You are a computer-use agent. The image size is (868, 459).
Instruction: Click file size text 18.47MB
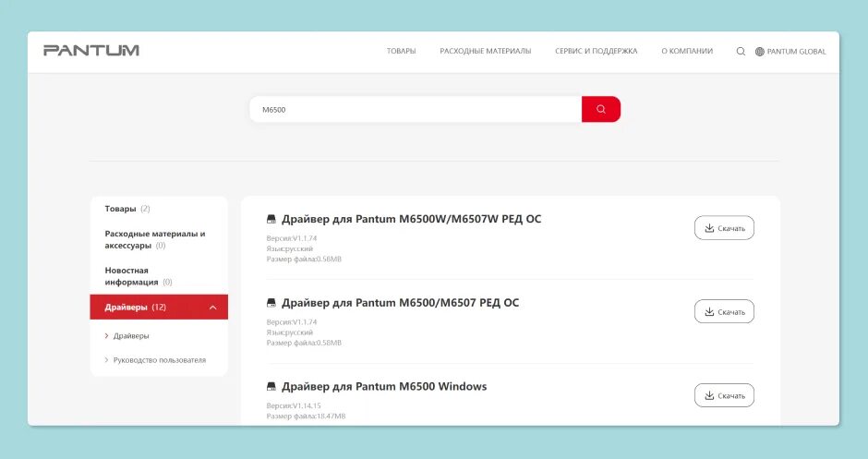(331, 417)
